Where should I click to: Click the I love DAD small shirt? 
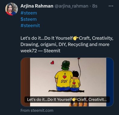(75, 84)
